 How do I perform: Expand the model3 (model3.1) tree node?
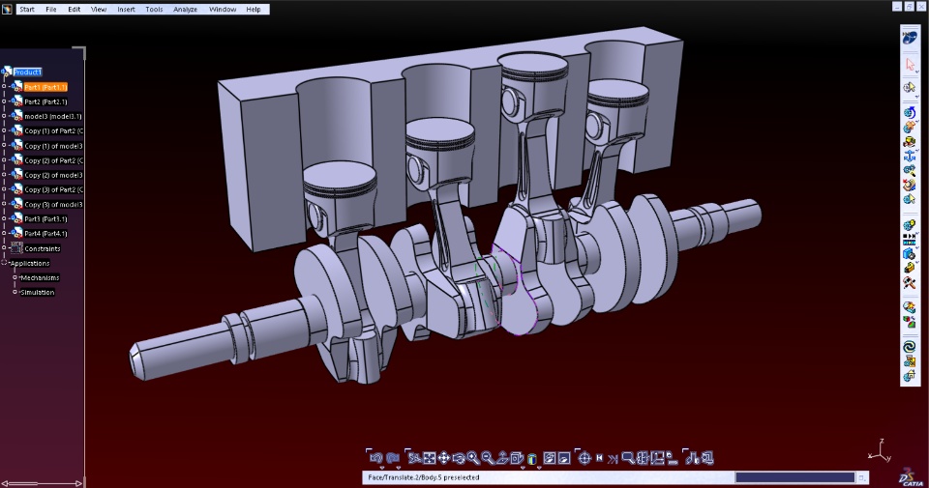coord(4,116)
